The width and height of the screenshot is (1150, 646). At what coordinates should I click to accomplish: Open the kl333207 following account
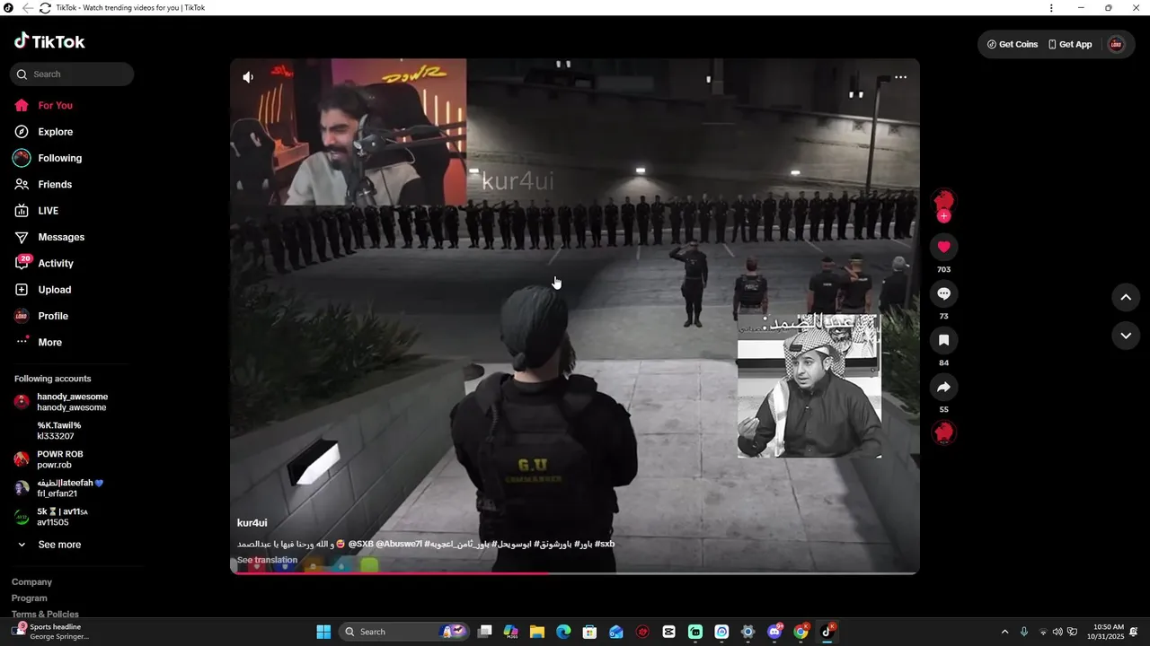[x=59, y=431]
